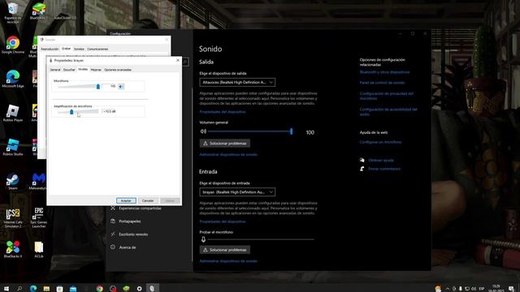Switch to the Escuchar tab
This screenshot has width=520, height=292.
tap(69, 70)
